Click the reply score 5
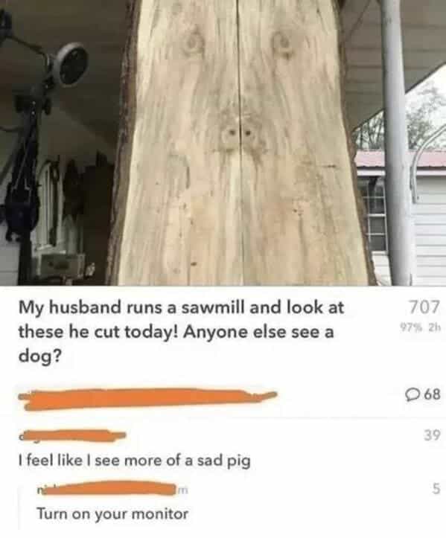Viewport: 446px width, 538px height. click(x=435, y=489)
